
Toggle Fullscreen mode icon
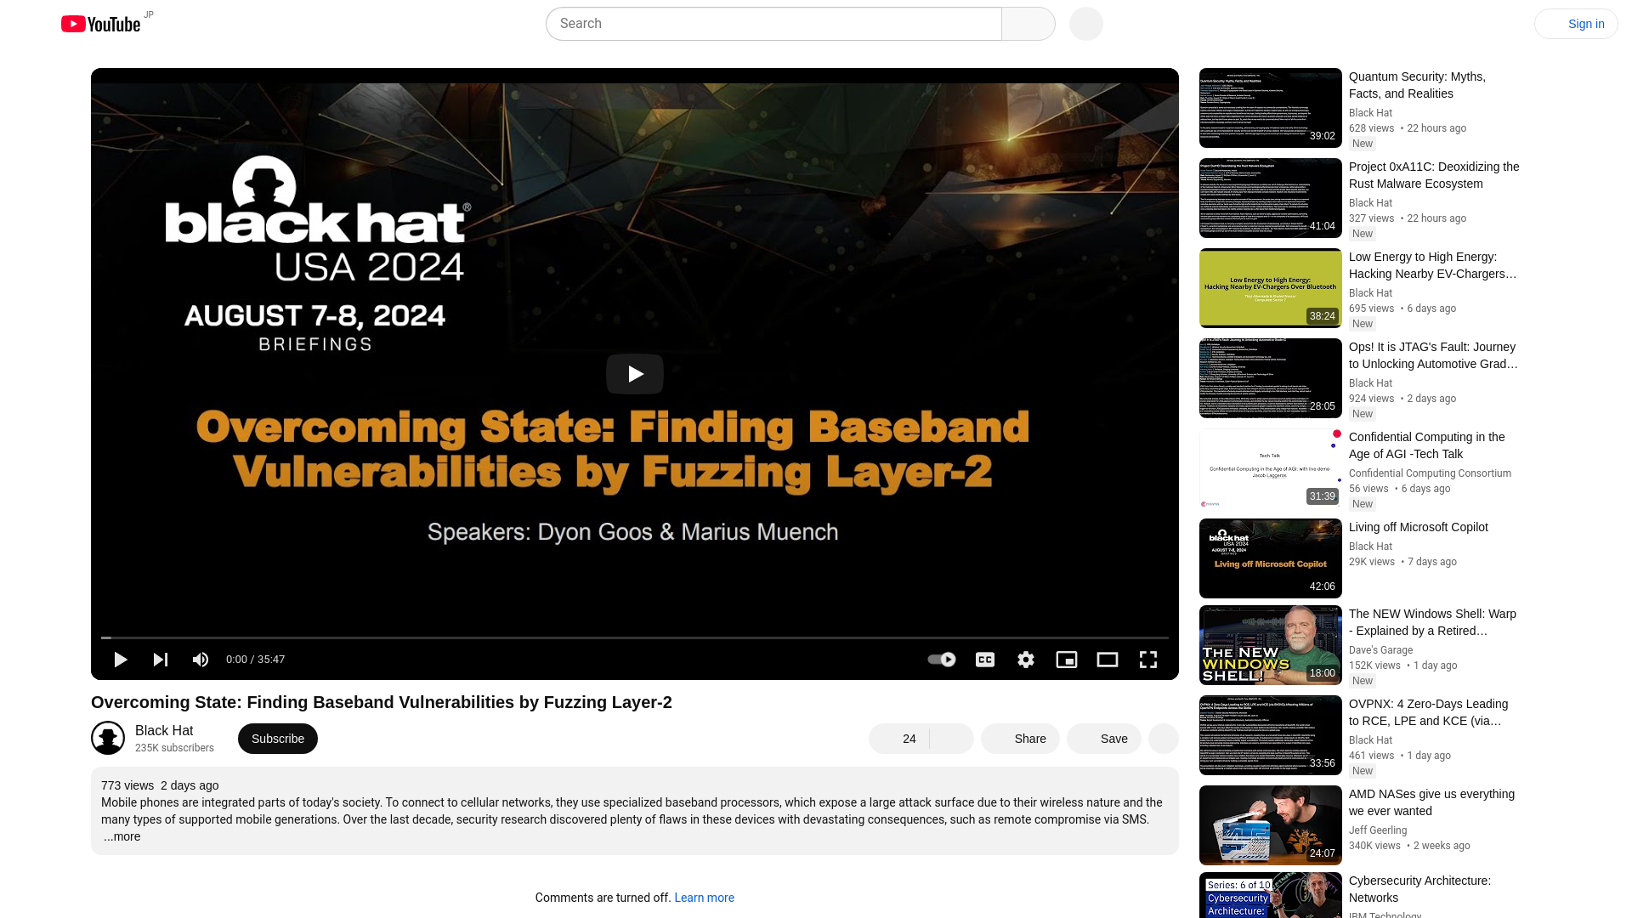(1147, 659)
